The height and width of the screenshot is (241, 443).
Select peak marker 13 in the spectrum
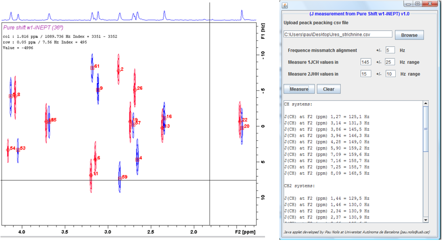162,128
